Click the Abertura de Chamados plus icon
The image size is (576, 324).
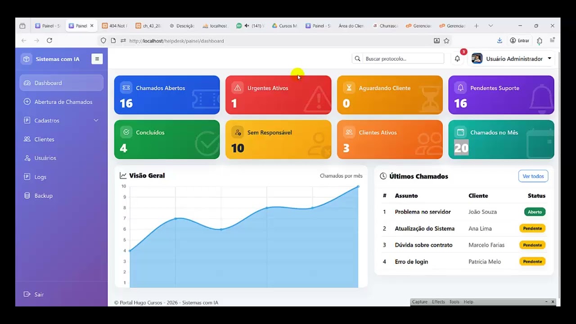coord(27,102)
